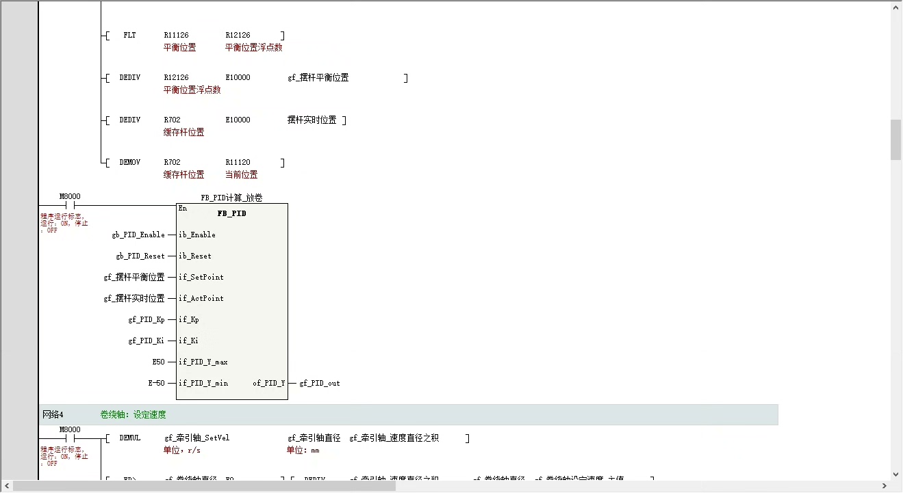The image size is (903, 493).
Task: Click the horizontal scrollbar left arrow
Action: click(x=7, y=485)
